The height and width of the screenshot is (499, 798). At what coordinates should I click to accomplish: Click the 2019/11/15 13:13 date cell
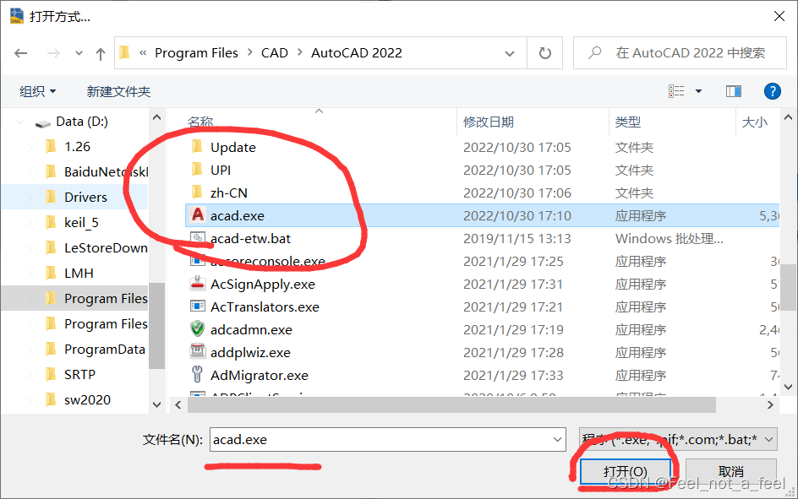517,238
